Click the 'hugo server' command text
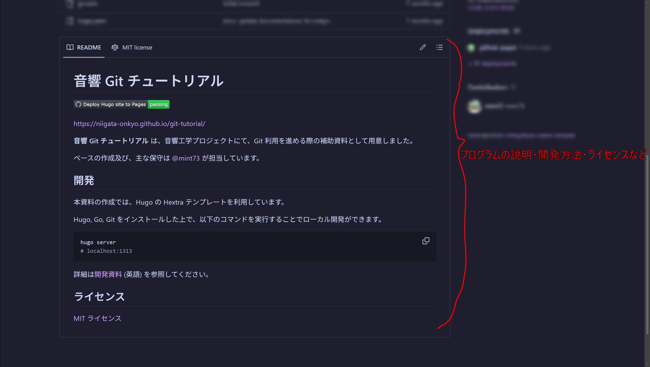Image resolution: width=650 pixels, height=367 pixels. point(98,242)
